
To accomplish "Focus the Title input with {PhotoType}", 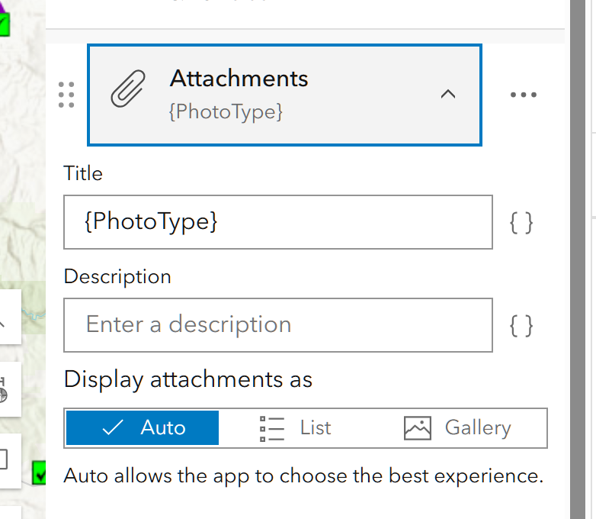I will tap(278, 222).
